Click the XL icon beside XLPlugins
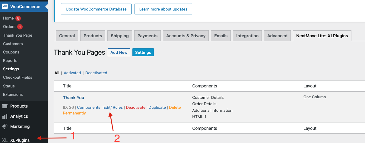This screenshot has width=365, height=143. pos(5,140)
